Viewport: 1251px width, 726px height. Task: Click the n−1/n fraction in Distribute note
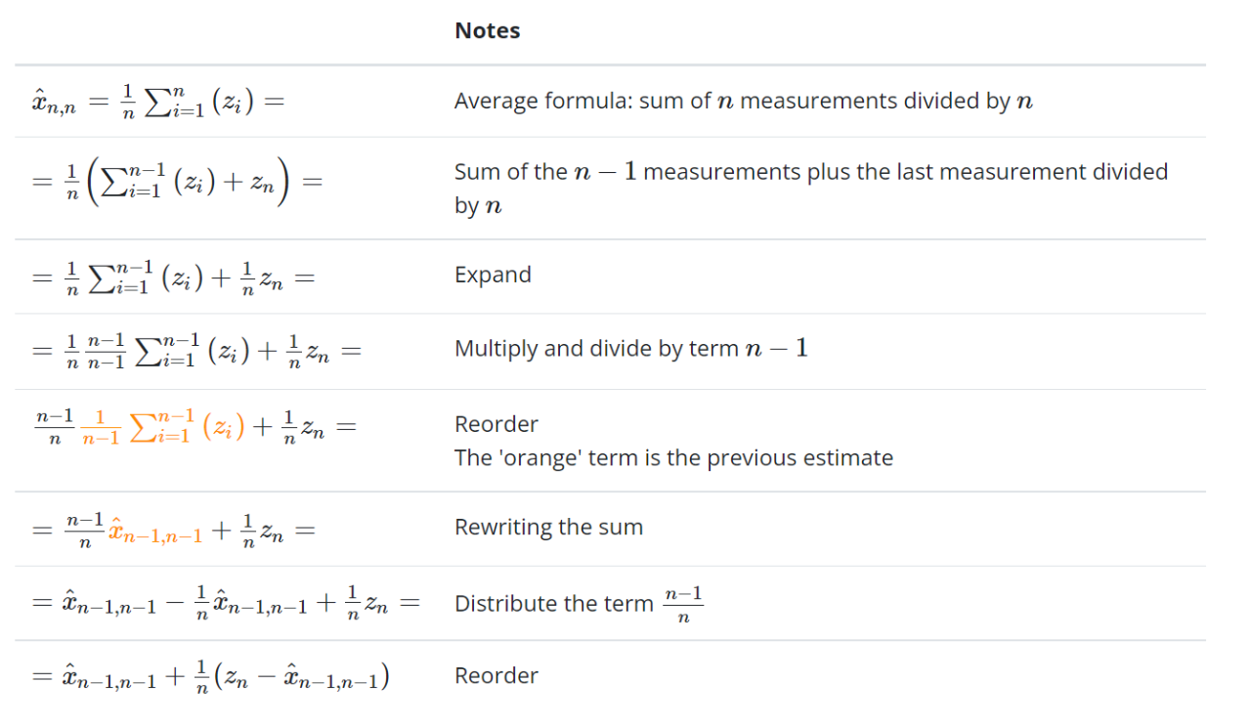pyautogui.click(x=683, y=604)
